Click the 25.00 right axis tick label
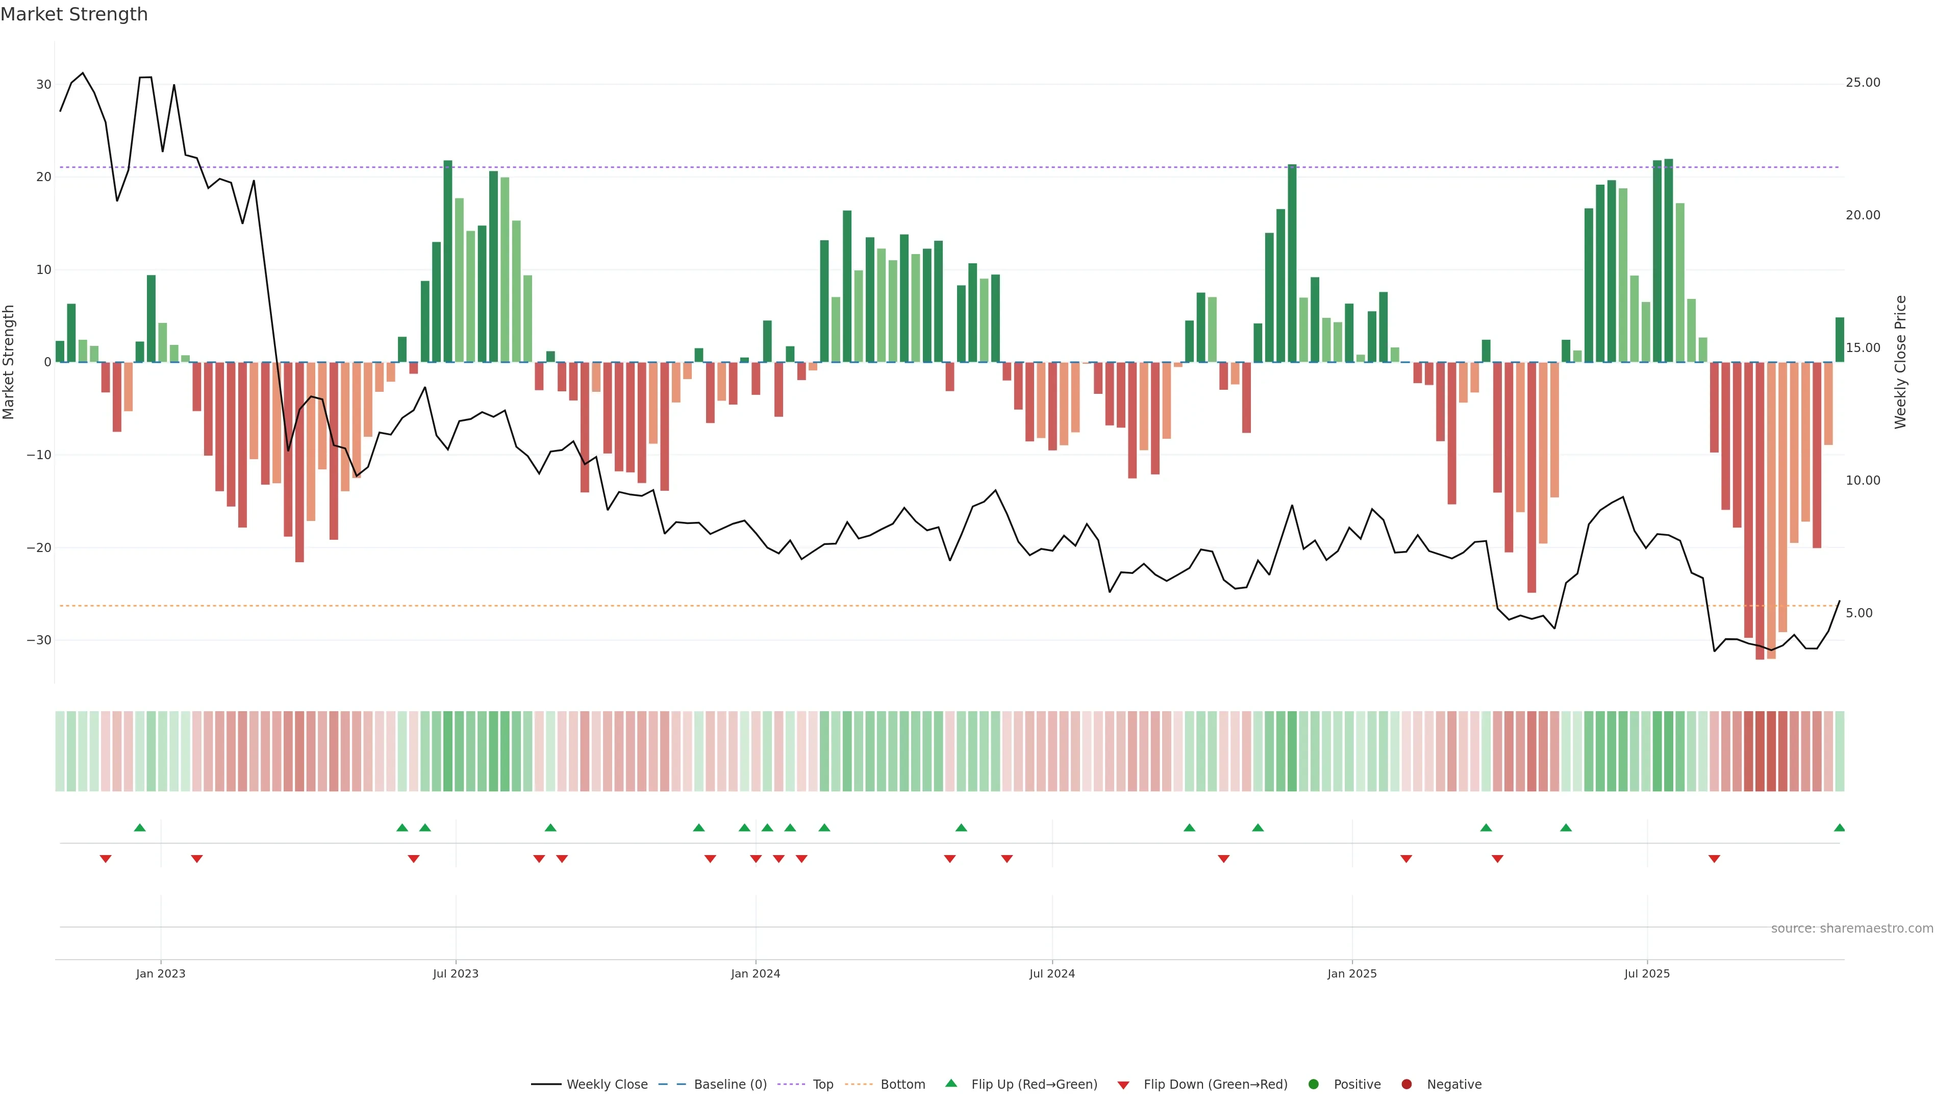Image resolution: width=1959 pixels, height=1102 pixels. [x=1863, y=82]
